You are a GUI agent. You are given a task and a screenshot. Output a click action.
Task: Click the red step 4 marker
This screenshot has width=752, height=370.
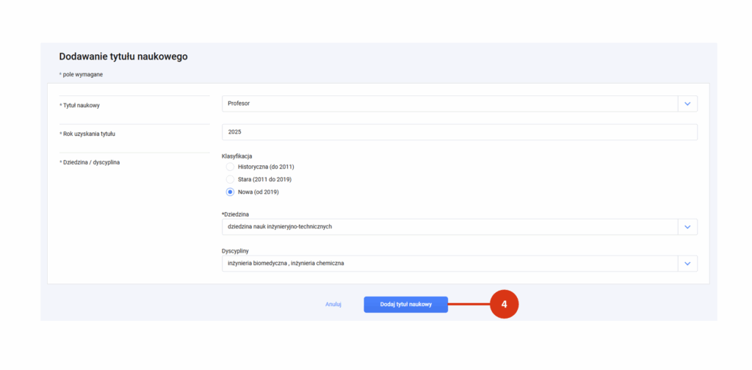(504, 305)
